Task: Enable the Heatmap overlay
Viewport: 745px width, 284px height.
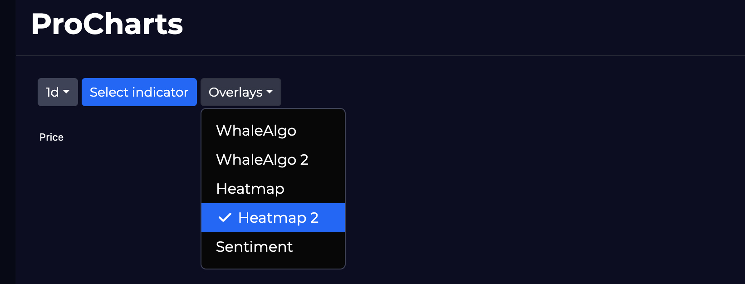Action: (x=250, y=189)
